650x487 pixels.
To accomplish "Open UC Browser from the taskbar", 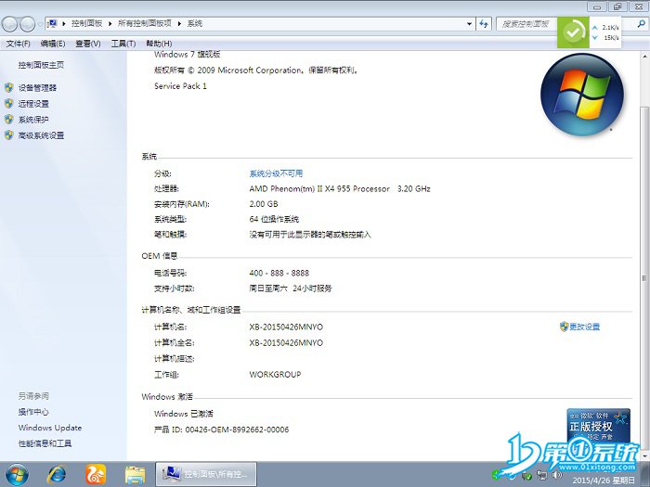I will (x=96, y=474).
